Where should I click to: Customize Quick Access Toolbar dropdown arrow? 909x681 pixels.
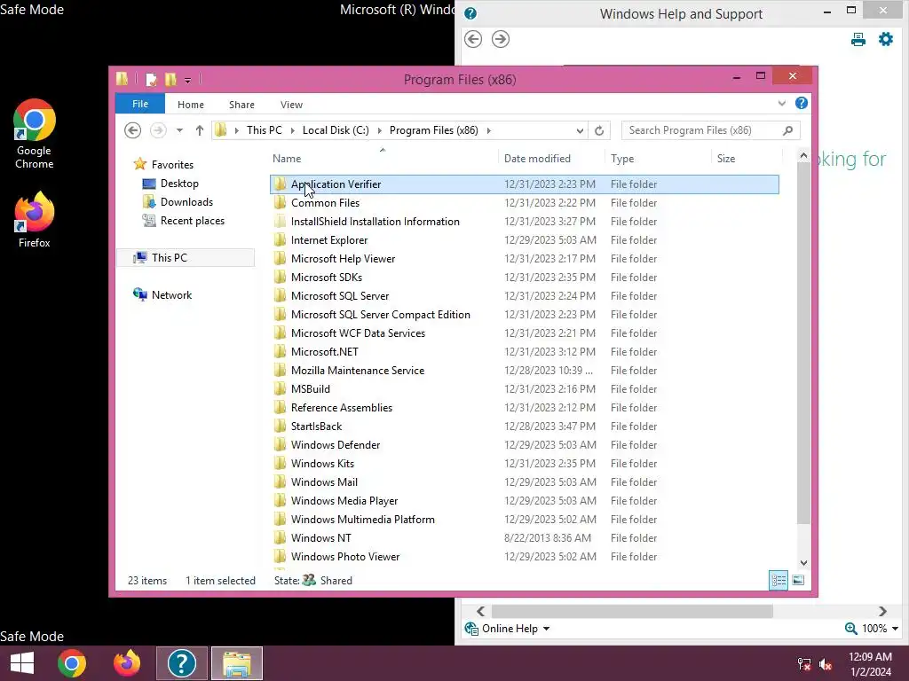pyautogui.click(x=187, y=80)
